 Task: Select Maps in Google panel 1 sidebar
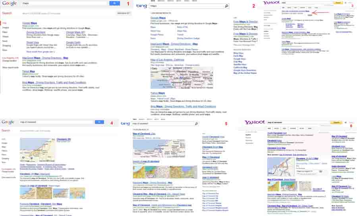tap(5, 32)
